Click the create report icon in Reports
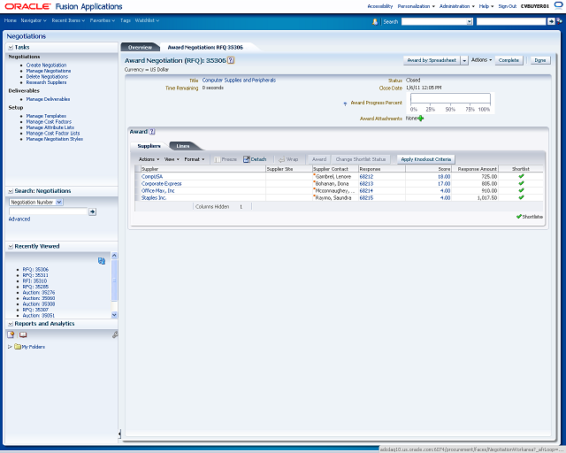Screen dimensions: 566x453 (11, 334)
